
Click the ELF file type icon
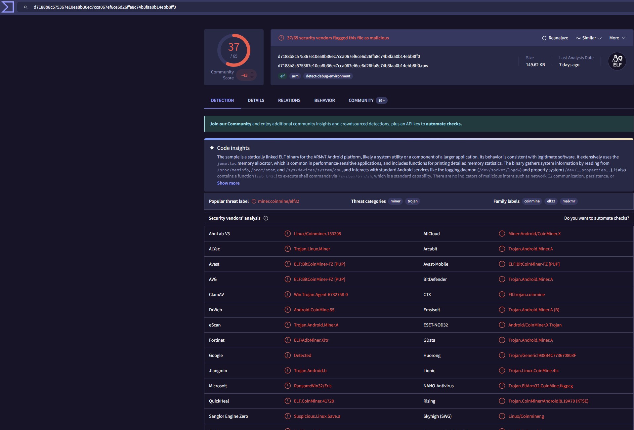pyautogui.click(x=617, y=61)
